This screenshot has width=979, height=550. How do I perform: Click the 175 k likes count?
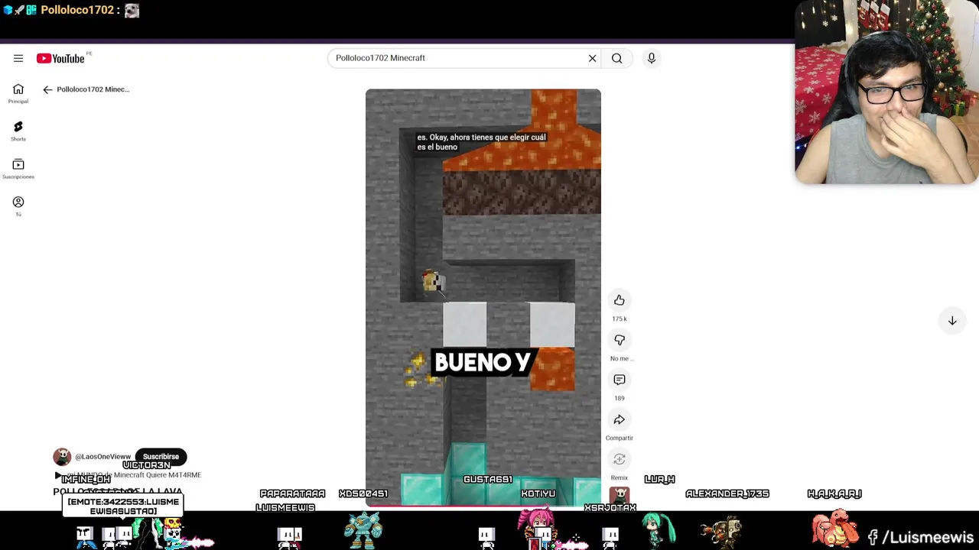620,319
